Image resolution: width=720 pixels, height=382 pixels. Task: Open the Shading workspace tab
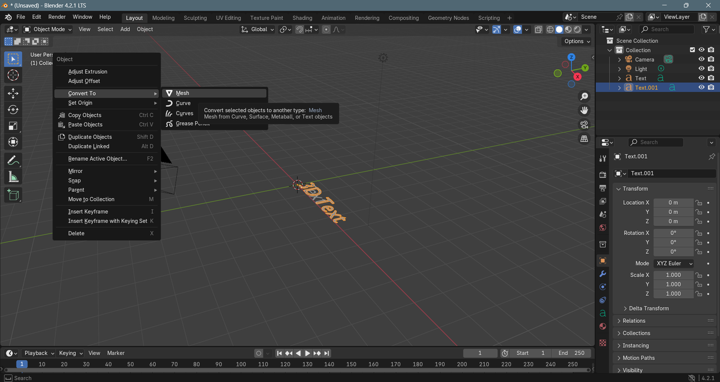[x=302, y=17]
